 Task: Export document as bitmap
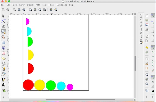(x=147, y=41)
